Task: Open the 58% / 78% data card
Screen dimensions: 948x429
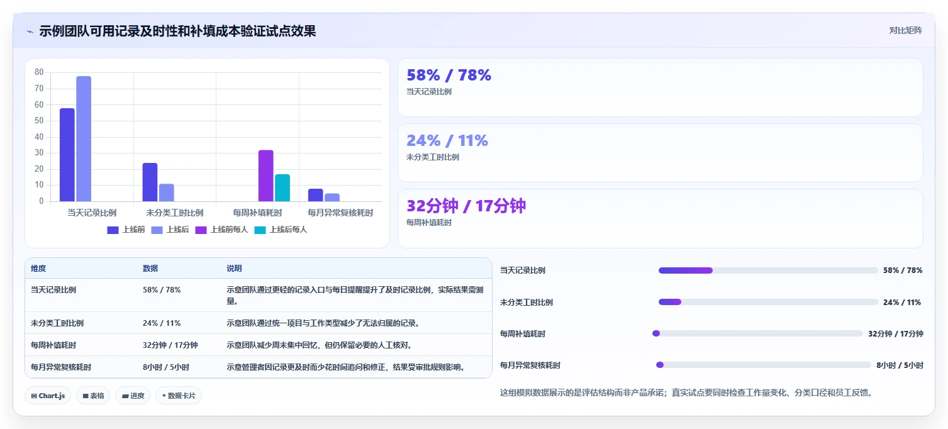Action: [x=660, y=87]
